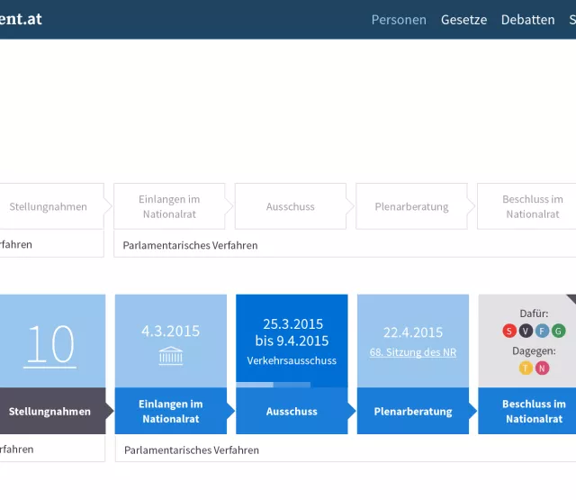Click the red S party icon under Dafür

[509, 331]
